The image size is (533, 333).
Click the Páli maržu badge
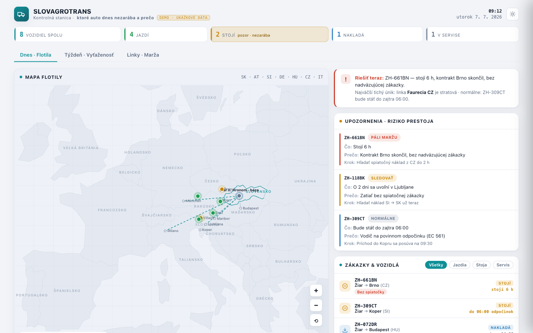[384, 138]
